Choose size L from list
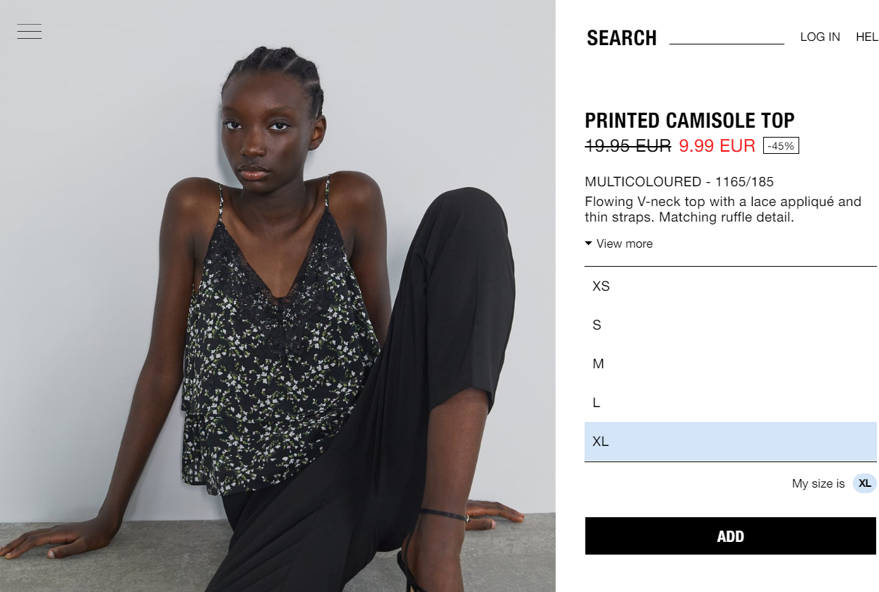 [731, 403]
